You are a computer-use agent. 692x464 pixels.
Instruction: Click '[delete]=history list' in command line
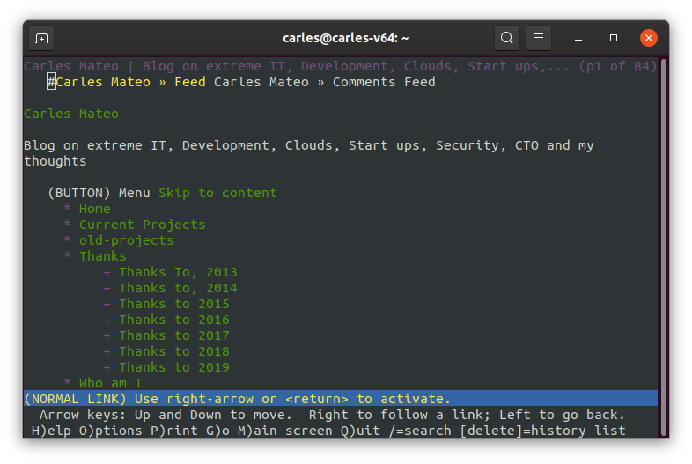542,431
